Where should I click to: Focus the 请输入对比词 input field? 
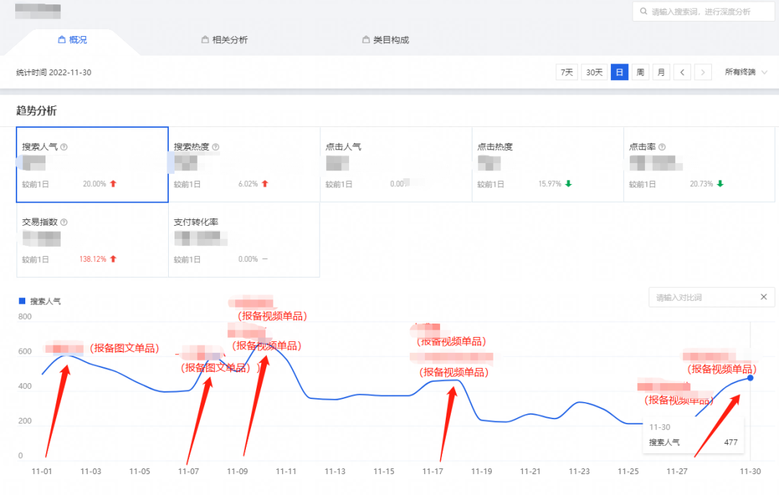(x=700, y=297)
